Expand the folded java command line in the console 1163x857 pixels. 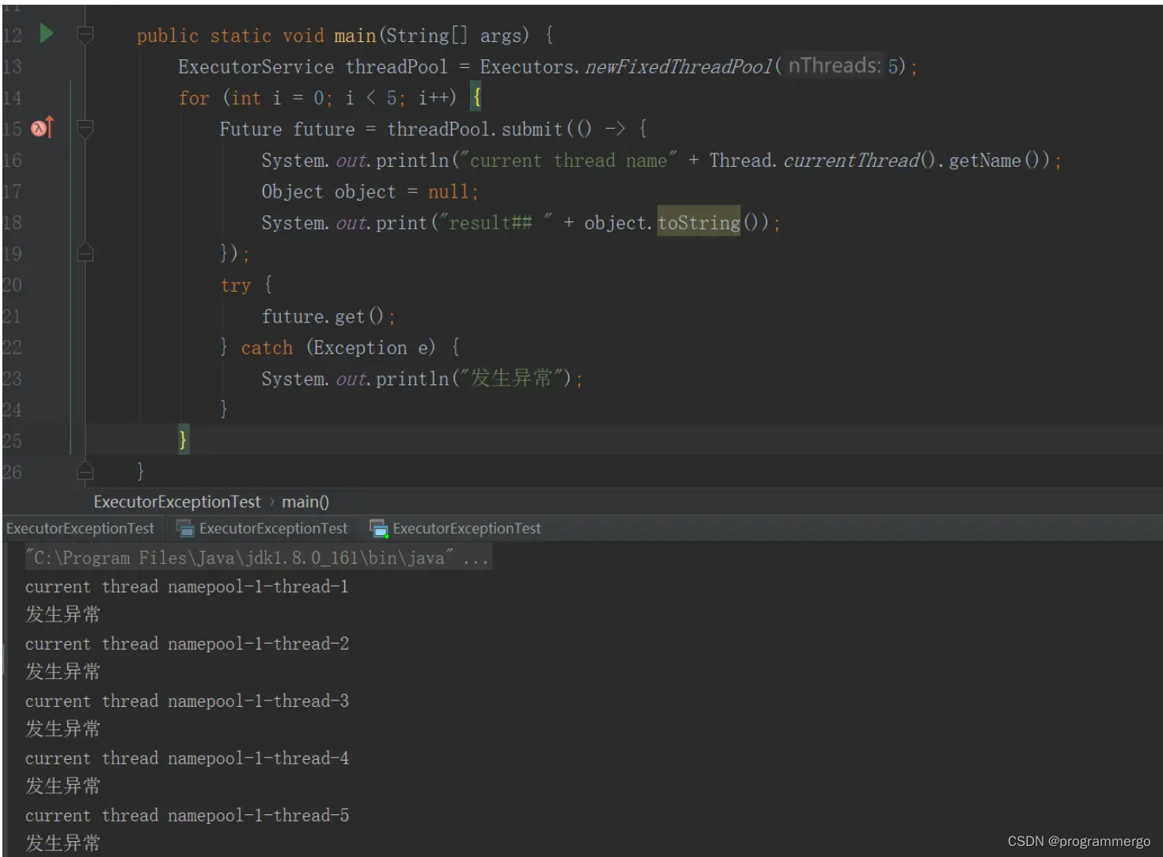pyautogui.click(x=258, y=557)
